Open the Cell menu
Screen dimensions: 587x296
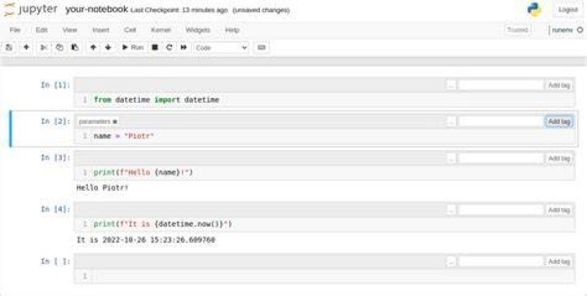(130, 30)
